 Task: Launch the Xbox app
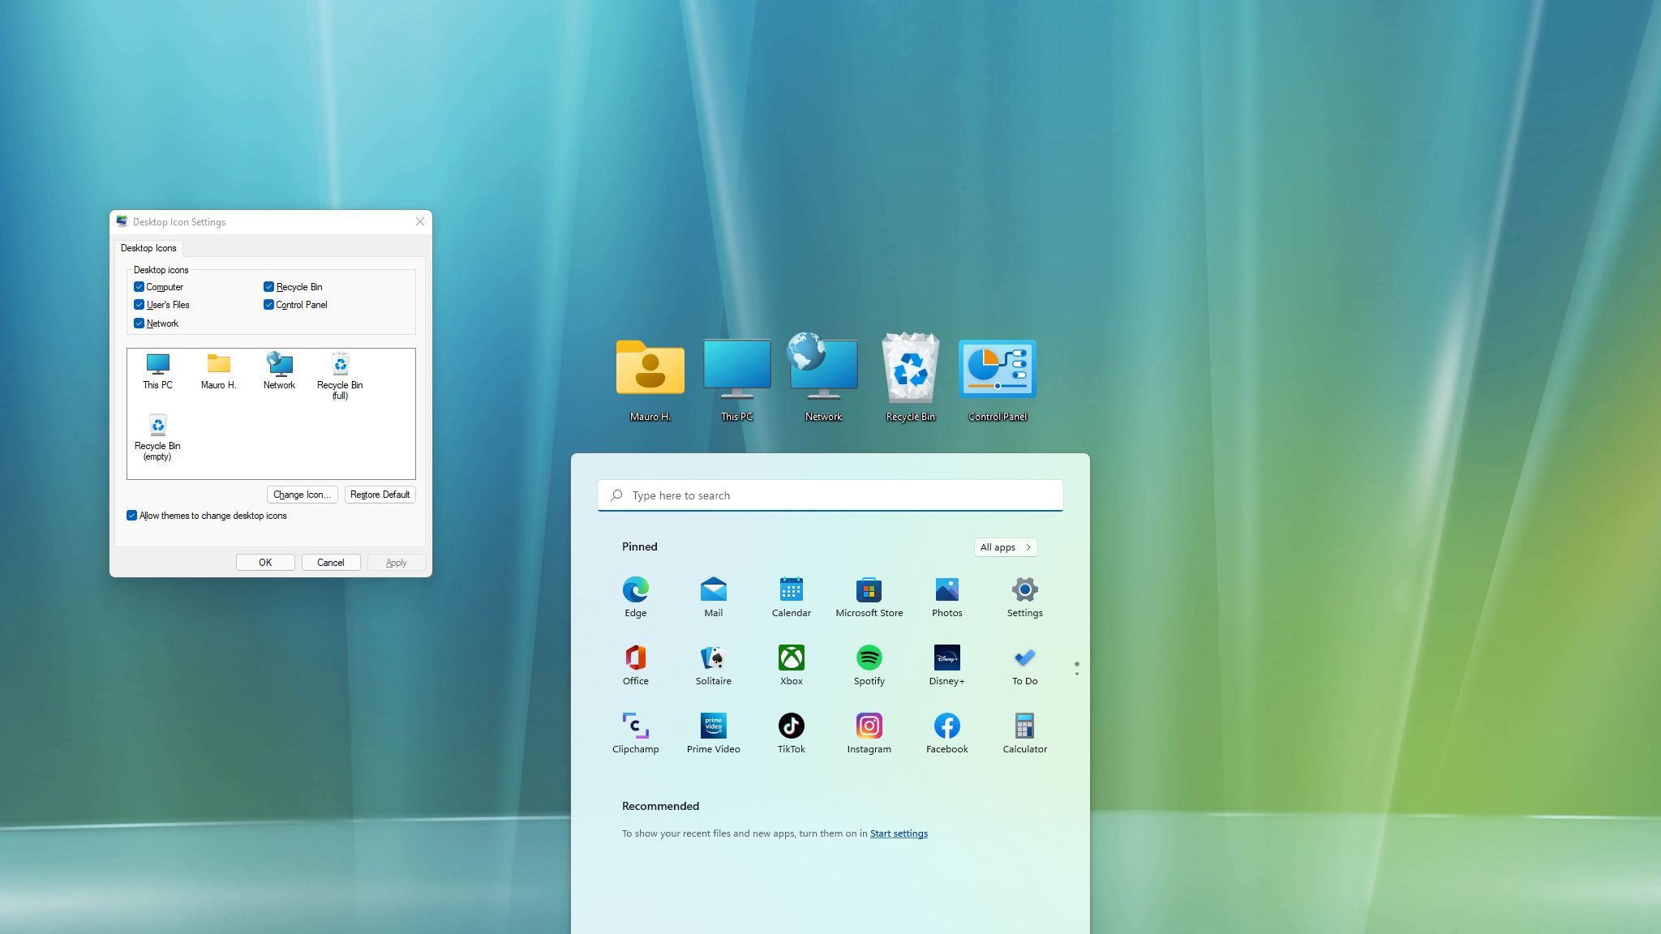791,658
